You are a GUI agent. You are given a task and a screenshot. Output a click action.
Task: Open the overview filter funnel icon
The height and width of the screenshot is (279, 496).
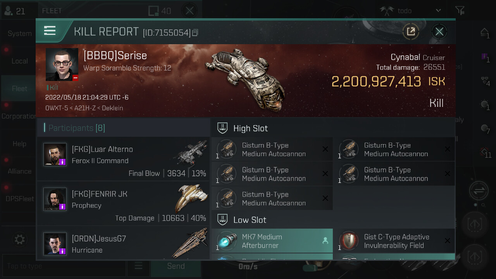[460, 10]
